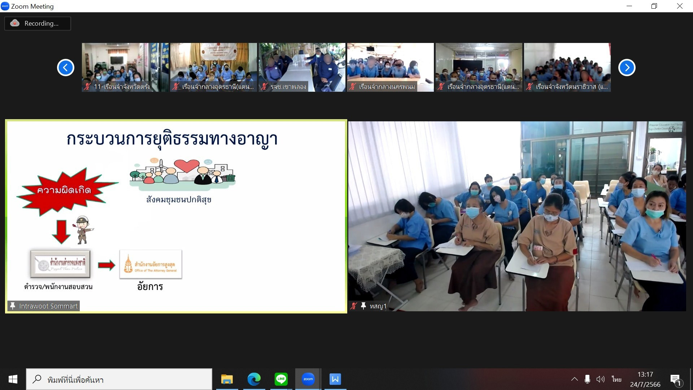Open File Explorer from taskbar

tap(227, 379)
